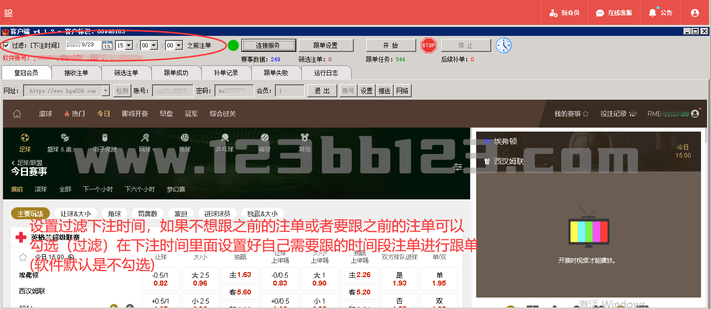Open the calendar date picker icon
Viewport: 711px width, 309px height.
(x=107, y=45)
